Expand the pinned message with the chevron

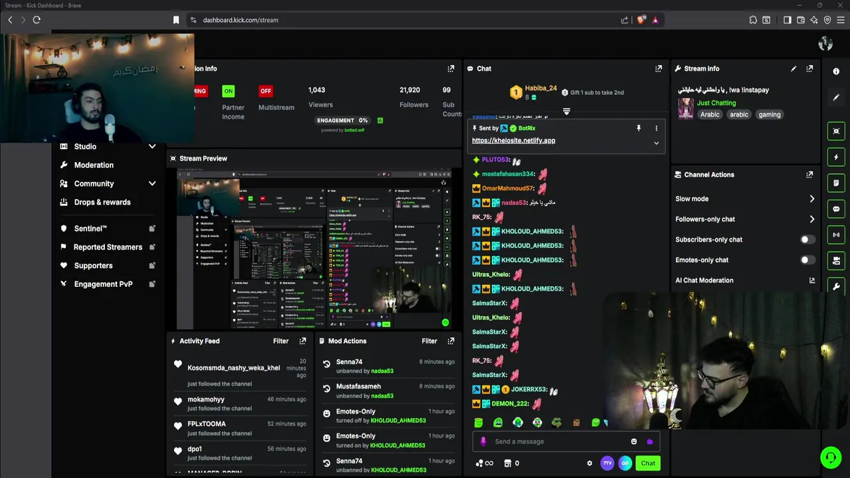tap(656, 143)
